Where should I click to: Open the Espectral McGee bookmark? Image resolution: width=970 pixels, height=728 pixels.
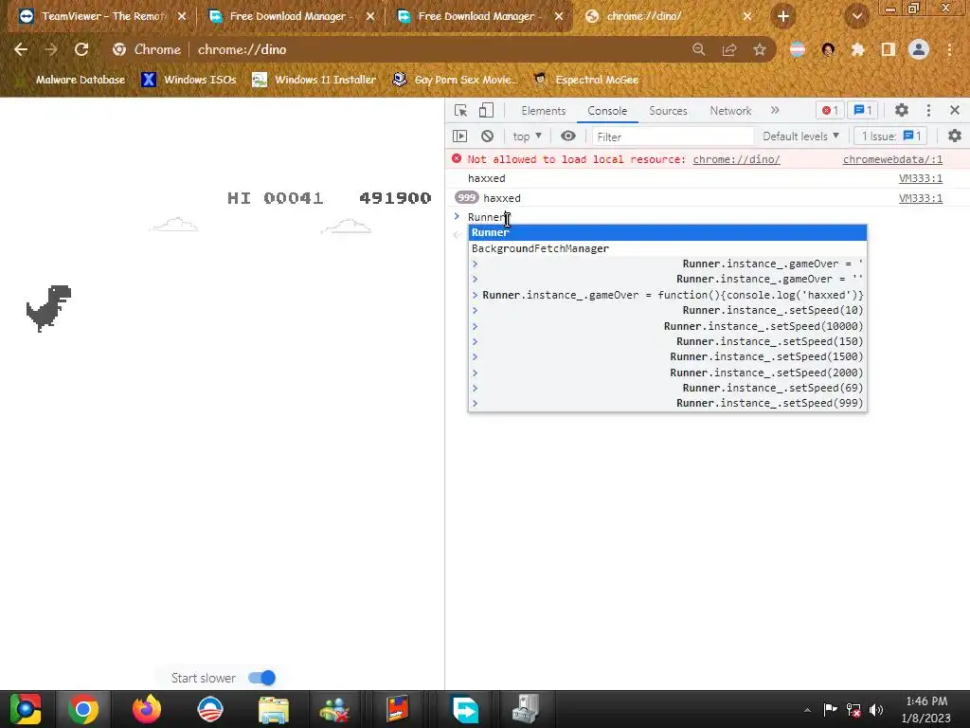pos(585,80)
